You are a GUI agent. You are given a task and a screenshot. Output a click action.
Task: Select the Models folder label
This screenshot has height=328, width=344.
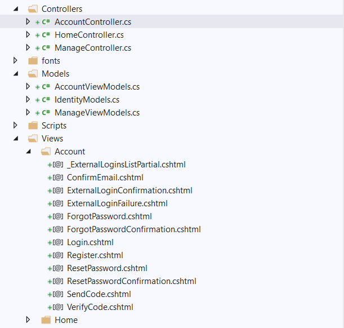pos(55,74)
